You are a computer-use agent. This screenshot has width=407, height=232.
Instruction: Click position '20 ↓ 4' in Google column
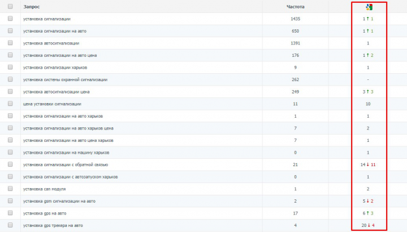pos(368,226)
